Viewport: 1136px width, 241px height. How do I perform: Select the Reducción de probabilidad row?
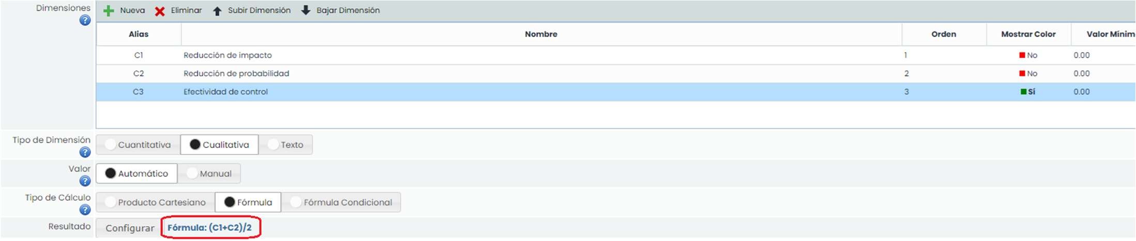pos(236,74)
